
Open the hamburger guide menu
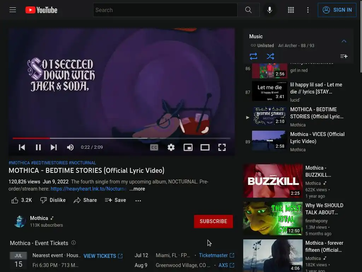[13, 10]
